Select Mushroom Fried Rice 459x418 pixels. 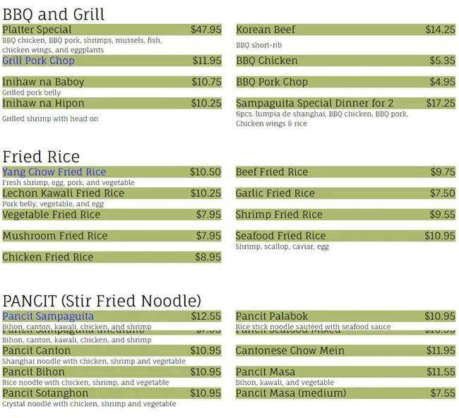click(x=54, y=236)
